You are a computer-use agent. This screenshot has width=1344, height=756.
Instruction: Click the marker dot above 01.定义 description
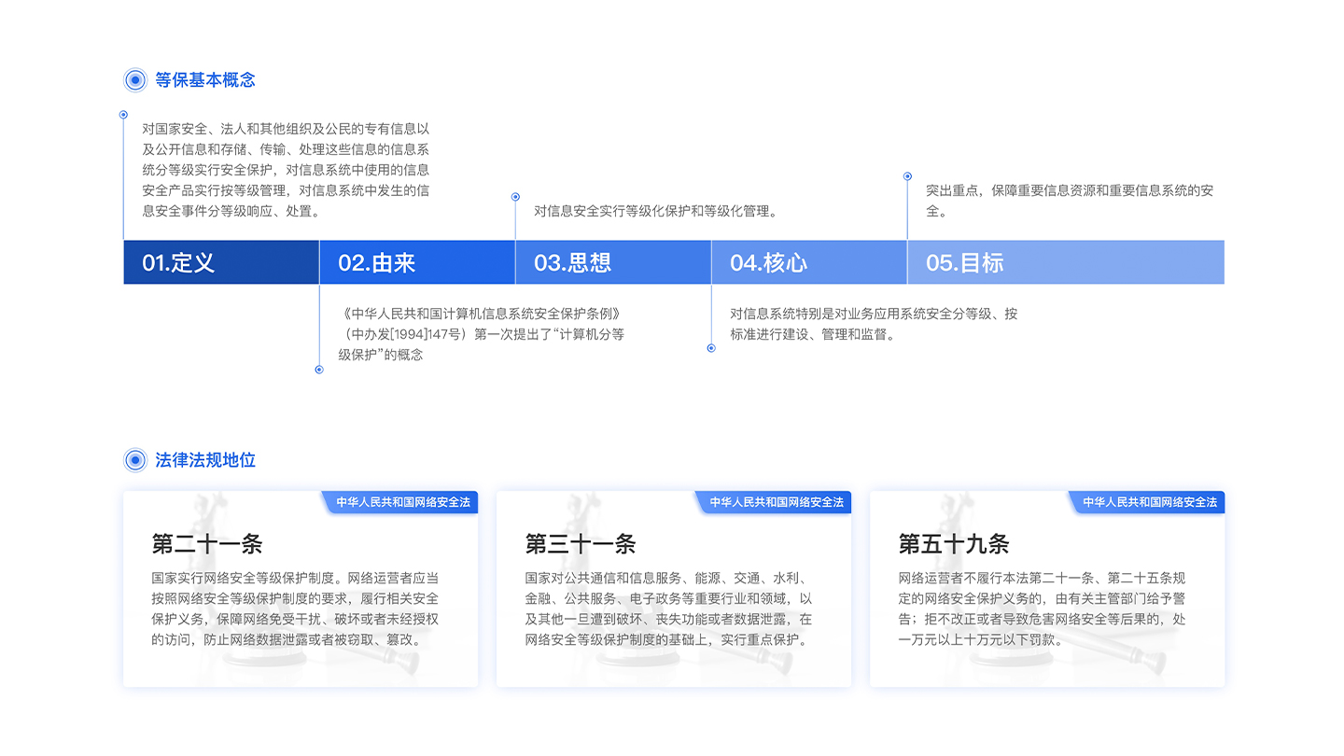[x=123, y=115]
